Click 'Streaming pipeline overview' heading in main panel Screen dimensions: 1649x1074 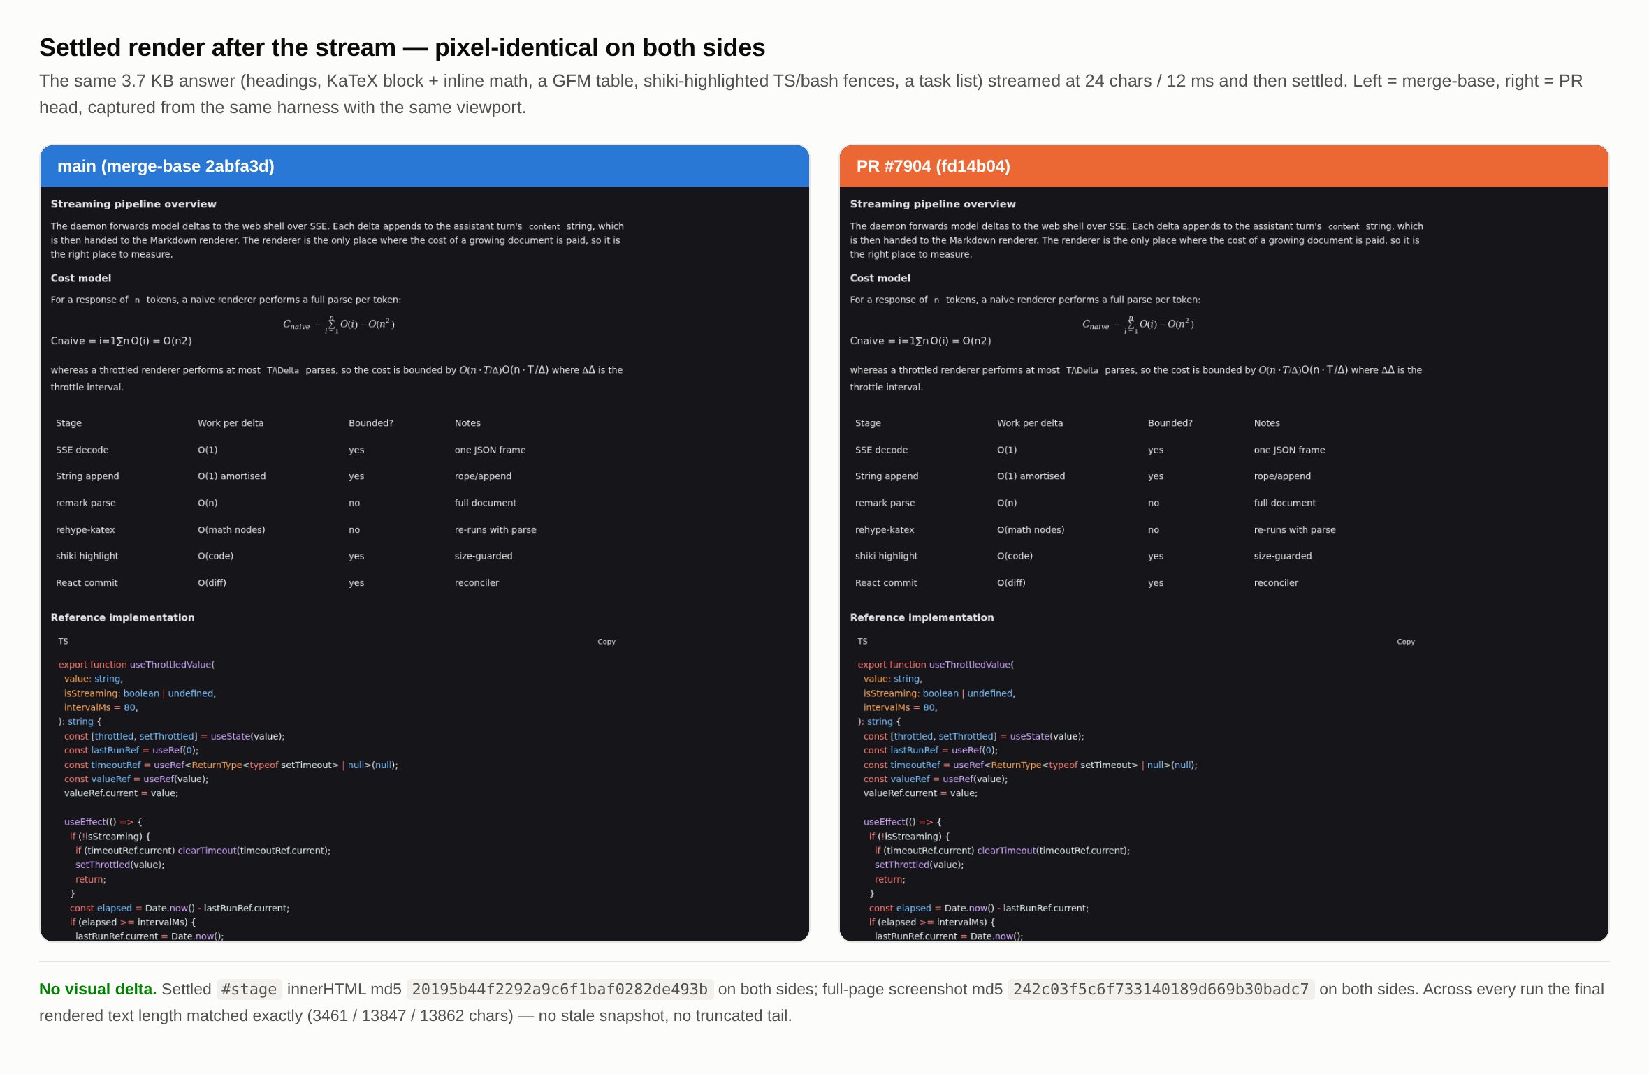point(133,204)
